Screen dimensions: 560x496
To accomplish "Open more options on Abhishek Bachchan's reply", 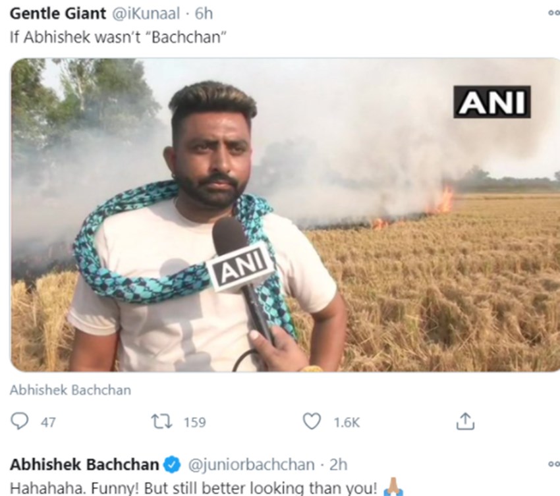I will (553, 464).
